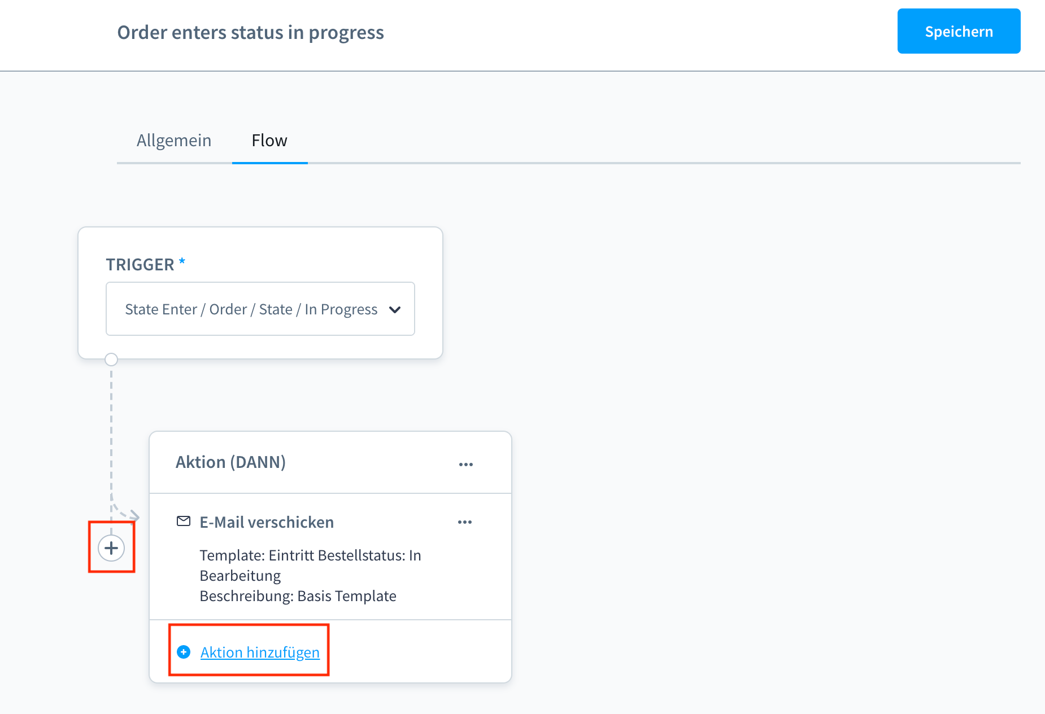Click blue plus icon beside Aktion hinzufügen
This screenshot has width=1045, height=714.
pyautogui.click(x=184, y=652)
